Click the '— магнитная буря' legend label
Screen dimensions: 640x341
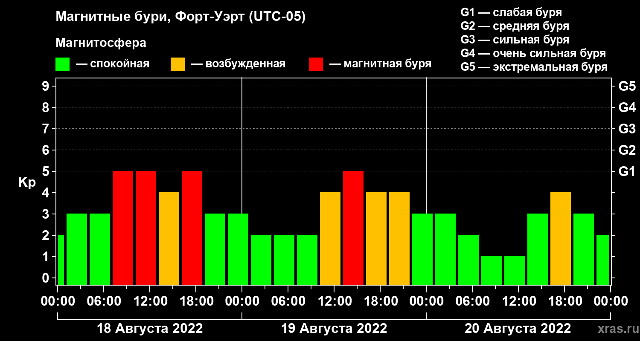coord(381,64)
